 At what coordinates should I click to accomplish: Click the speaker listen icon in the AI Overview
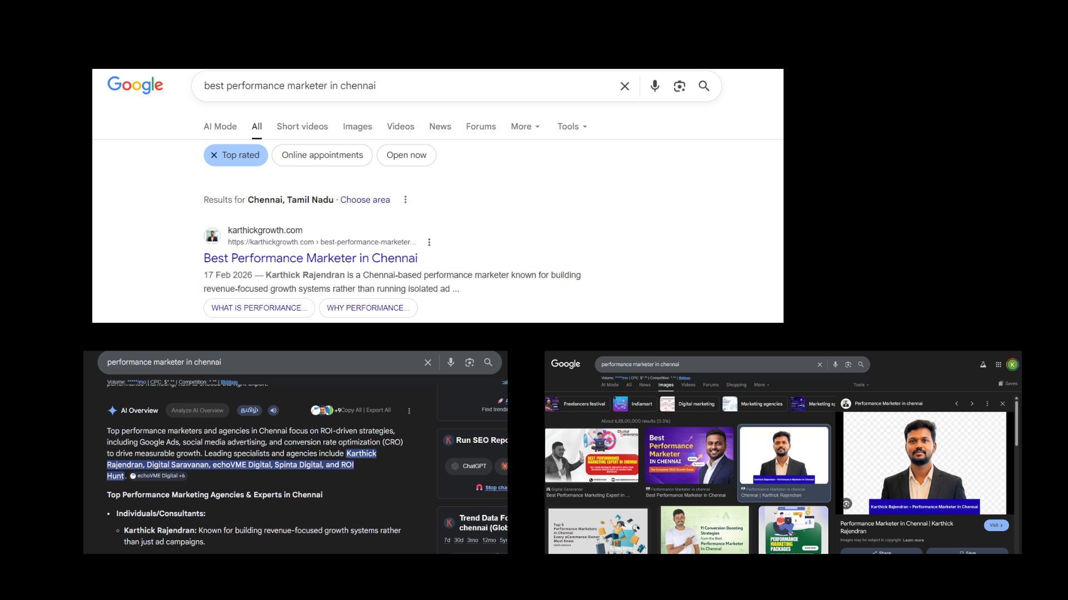273,411
